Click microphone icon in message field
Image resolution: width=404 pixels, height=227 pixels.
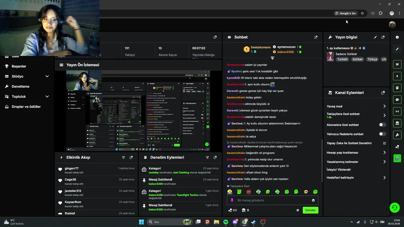coord(232,200)
